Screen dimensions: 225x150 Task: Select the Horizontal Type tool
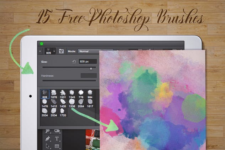pyautogui.click(x=57, y=139)
